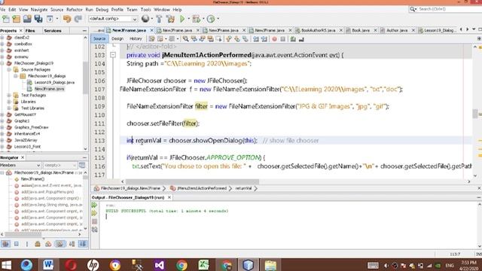Switch to Design view
The image size is (482, 271).
117,38
